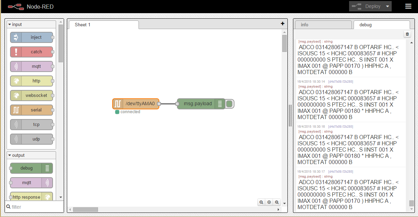This screenshot has height=217, width=418.
Task: Click the debug panel scroll up arrow
Action: [411, 43]
